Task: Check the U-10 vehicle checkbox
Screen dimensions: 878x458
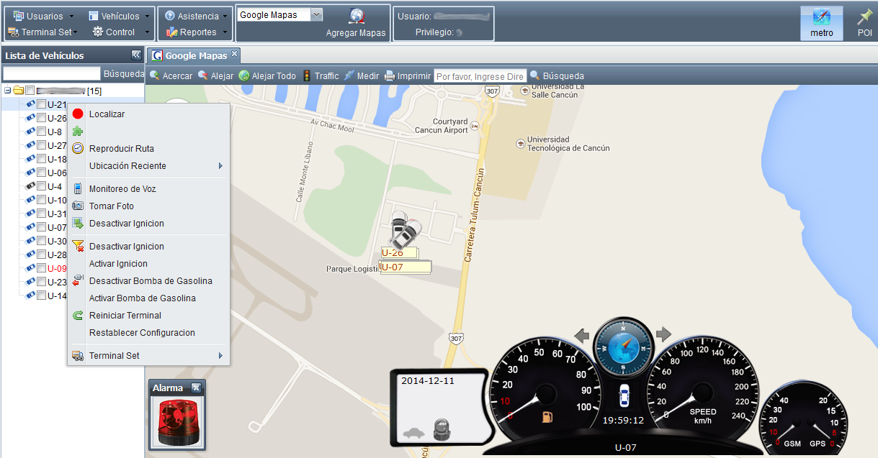Action: [42, 201]
